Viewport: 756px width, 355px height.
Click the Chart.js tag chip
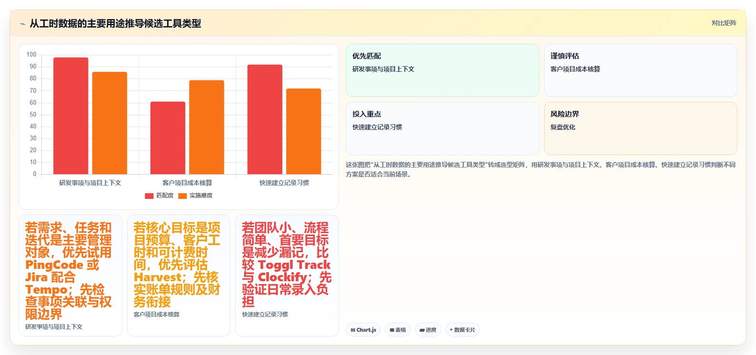[363, 330]
